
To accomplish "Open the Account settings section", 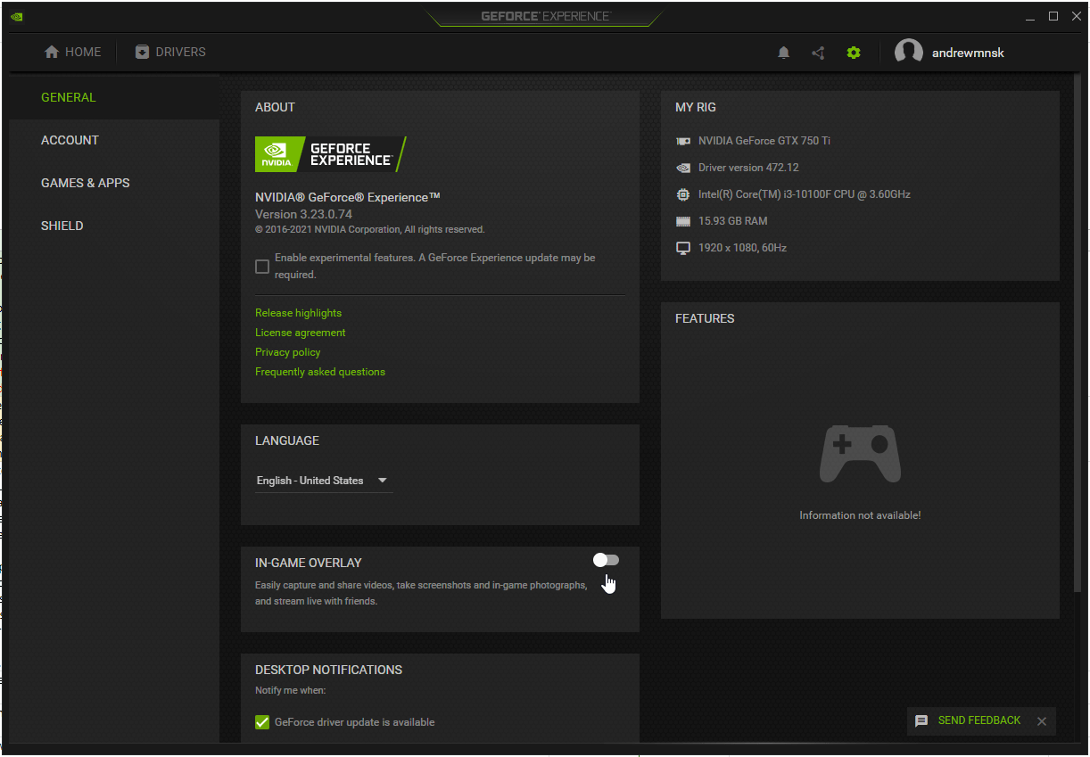I will [x=70, y=140].
